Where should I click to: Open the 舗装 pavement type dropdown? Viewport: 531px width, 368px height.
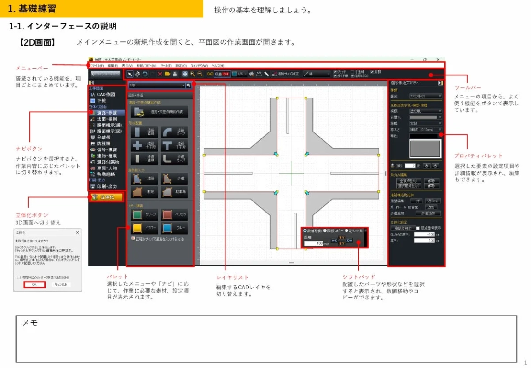[425, 96]
